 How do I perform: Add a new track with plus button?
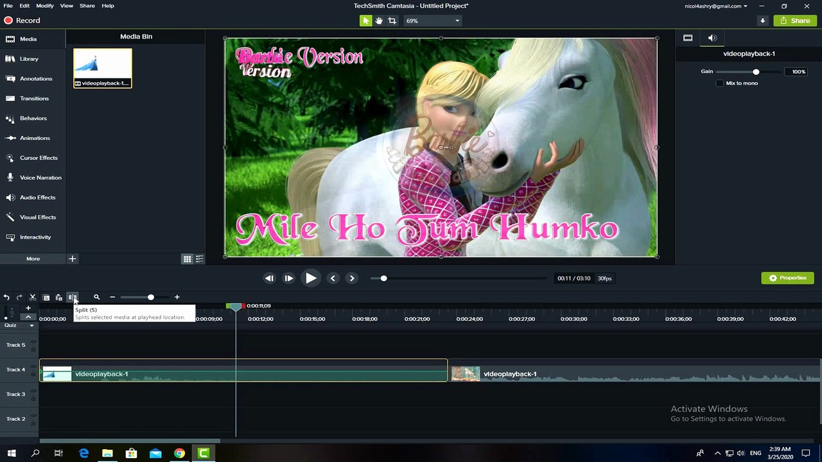tap(28, 308)
